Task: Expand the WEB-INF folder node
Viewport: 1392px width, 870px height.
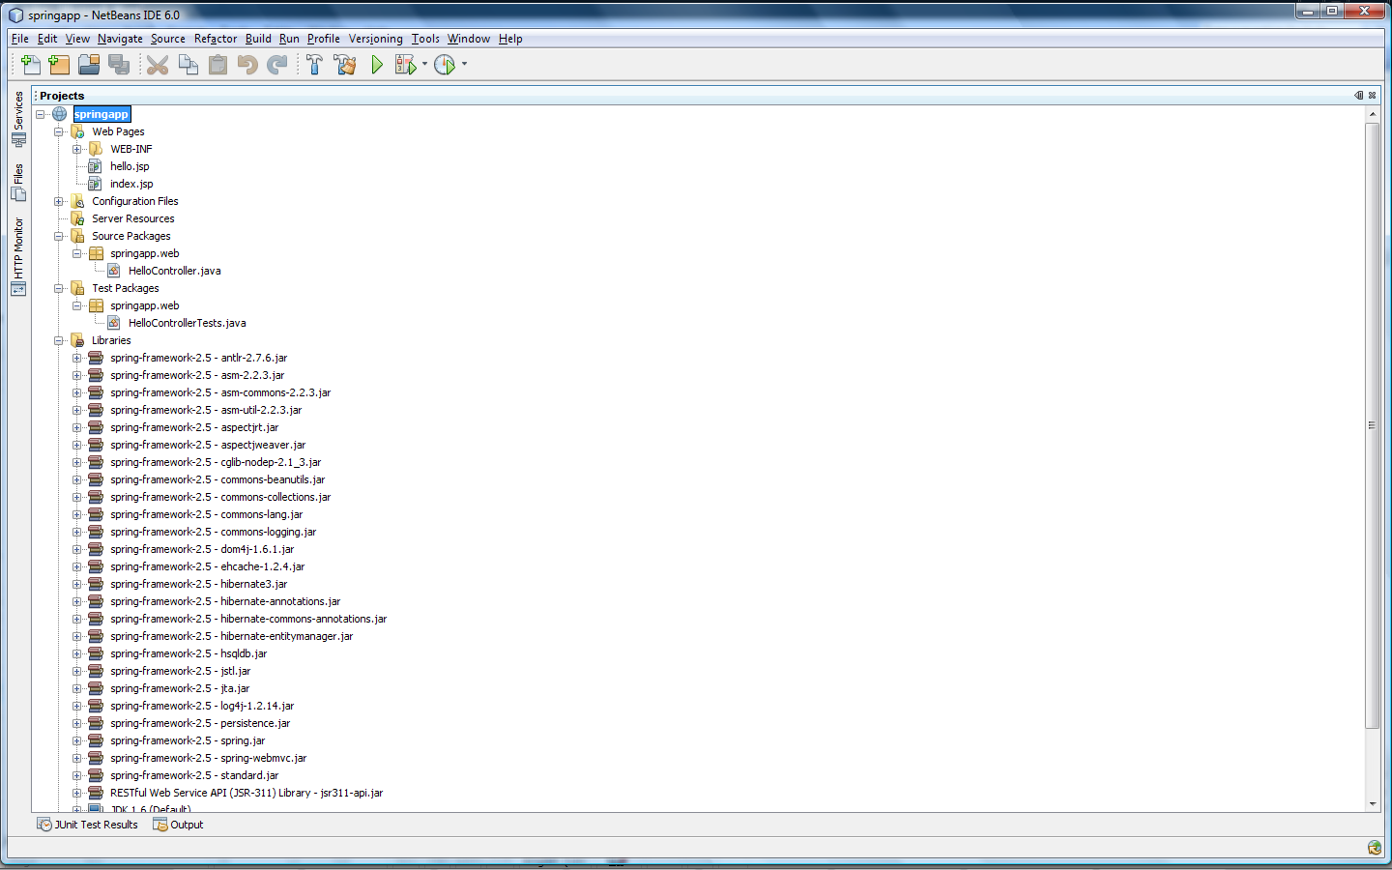Action: pyautogui.click(x=77, y=149)
